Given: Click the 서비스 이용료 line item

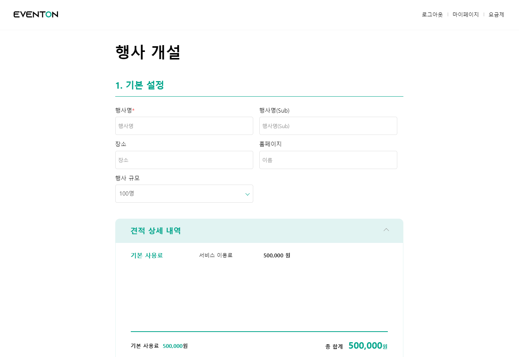Looking at the screenshot, I should pyautogui.click(x=216, y=255).
